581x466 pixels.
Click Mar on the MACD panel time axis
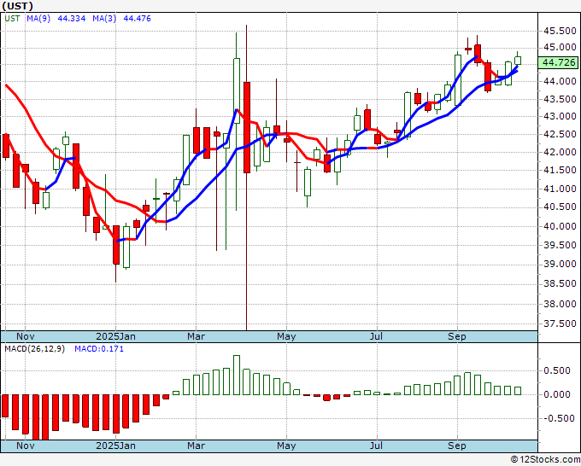196,446
